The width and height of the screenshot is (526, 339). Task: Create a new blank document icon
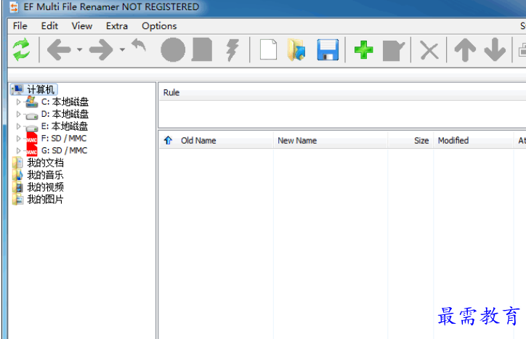[268, 49]
